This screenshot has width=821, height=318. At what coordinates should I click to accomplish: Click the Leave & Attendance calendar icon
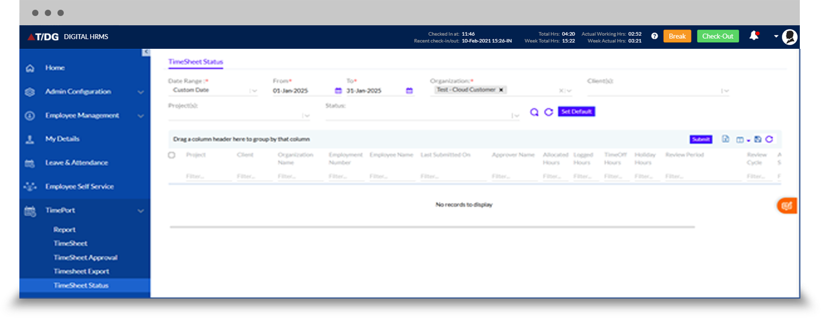(x=30, y=163)
